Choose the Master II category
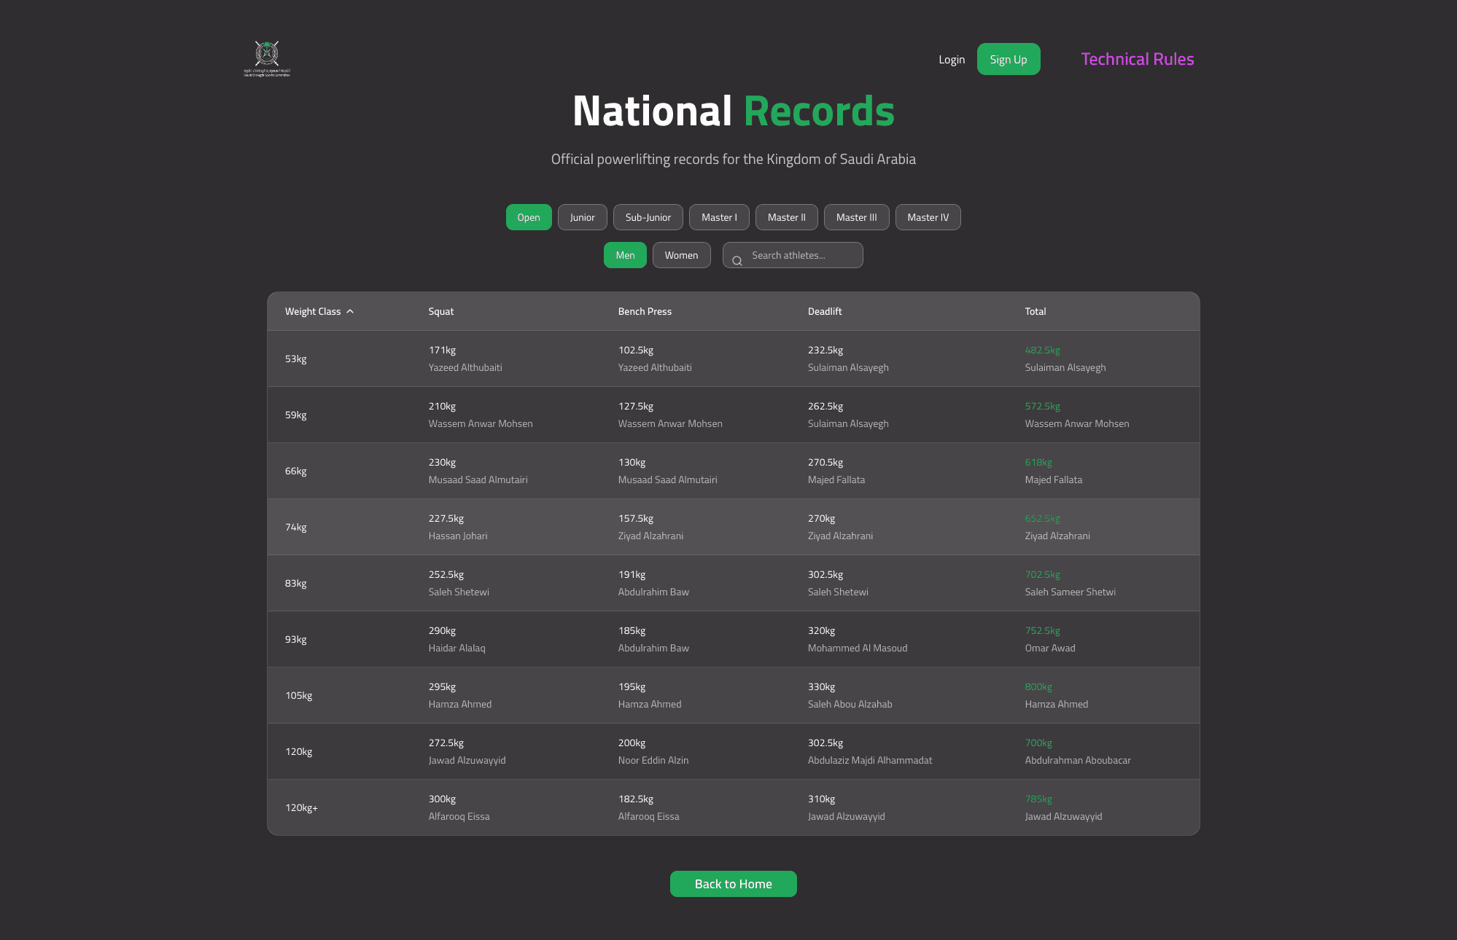Screen dimensions: 1457x940 (786, 216)
